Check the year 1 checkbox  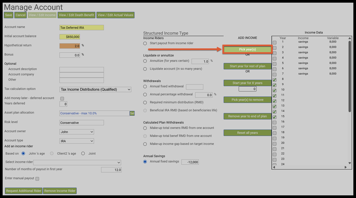click(x=275, y=43)
